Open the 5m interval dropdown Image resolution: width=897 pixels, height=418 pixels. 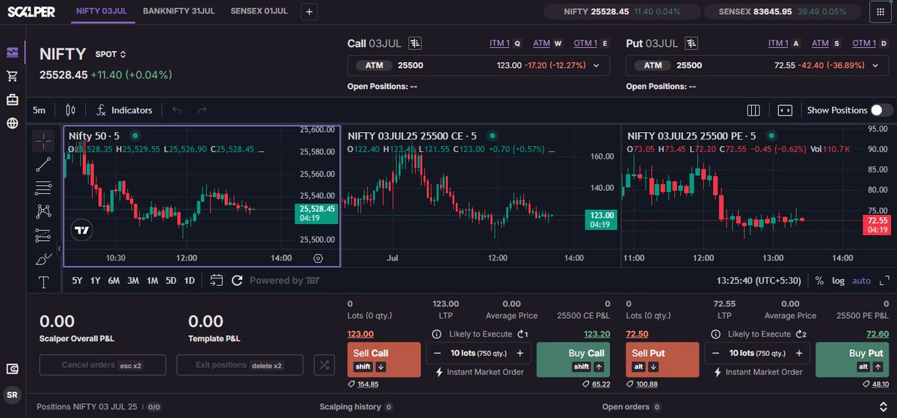39,110
